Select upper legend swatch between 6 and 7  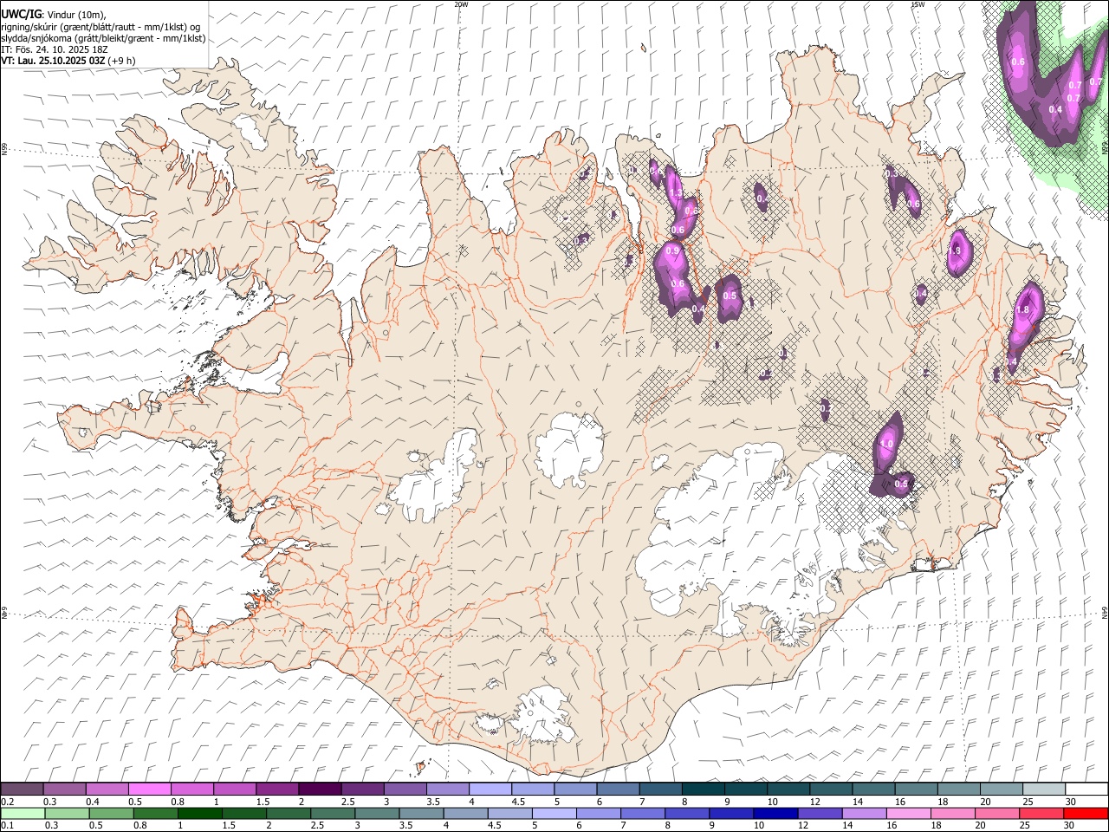point(618,789)
